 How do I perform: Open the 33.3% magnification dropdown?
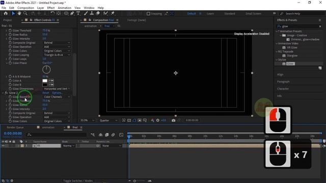(x=87, y=120)
